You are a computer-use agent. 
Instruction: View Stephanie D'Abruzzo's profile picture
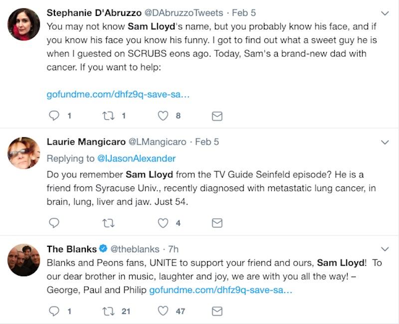[24, 24]
